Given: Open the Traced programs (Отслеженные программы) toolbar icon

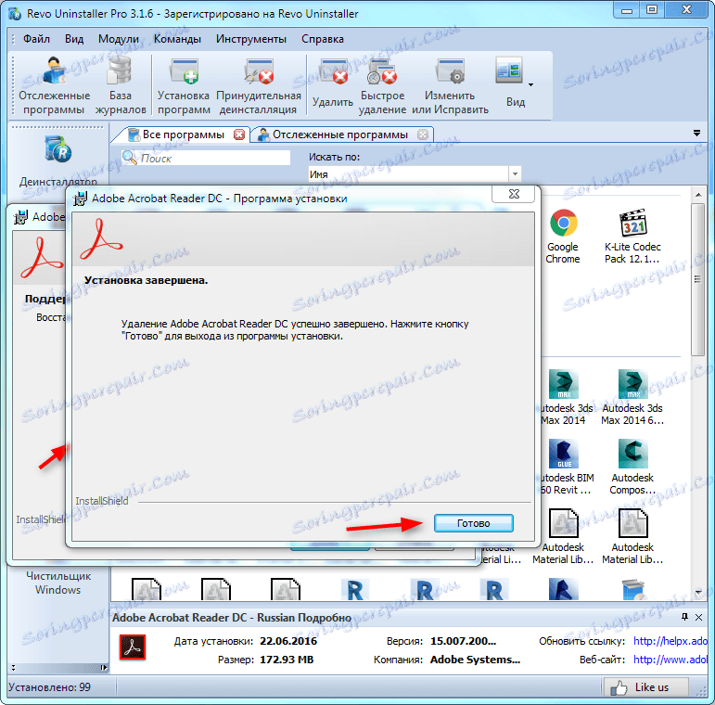Looking at the screenshot, I should click(x=55, y=85).
